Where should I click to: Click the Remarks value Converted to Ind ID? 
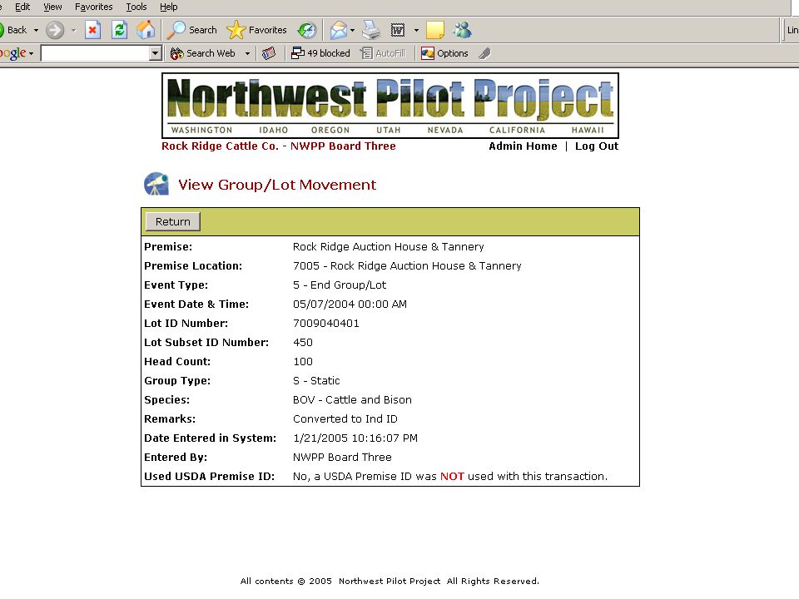[x=345, y=419]
